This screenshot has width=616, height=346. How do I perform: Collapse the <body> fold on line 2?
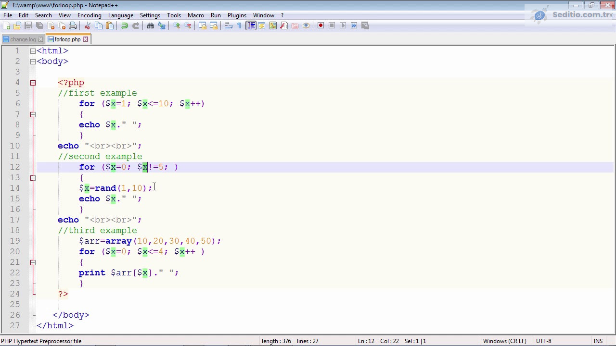tap(32, 61)
